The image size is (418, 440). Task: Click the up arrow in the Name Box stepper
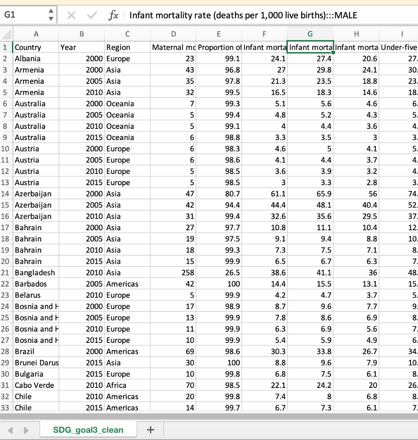point(51,11)
